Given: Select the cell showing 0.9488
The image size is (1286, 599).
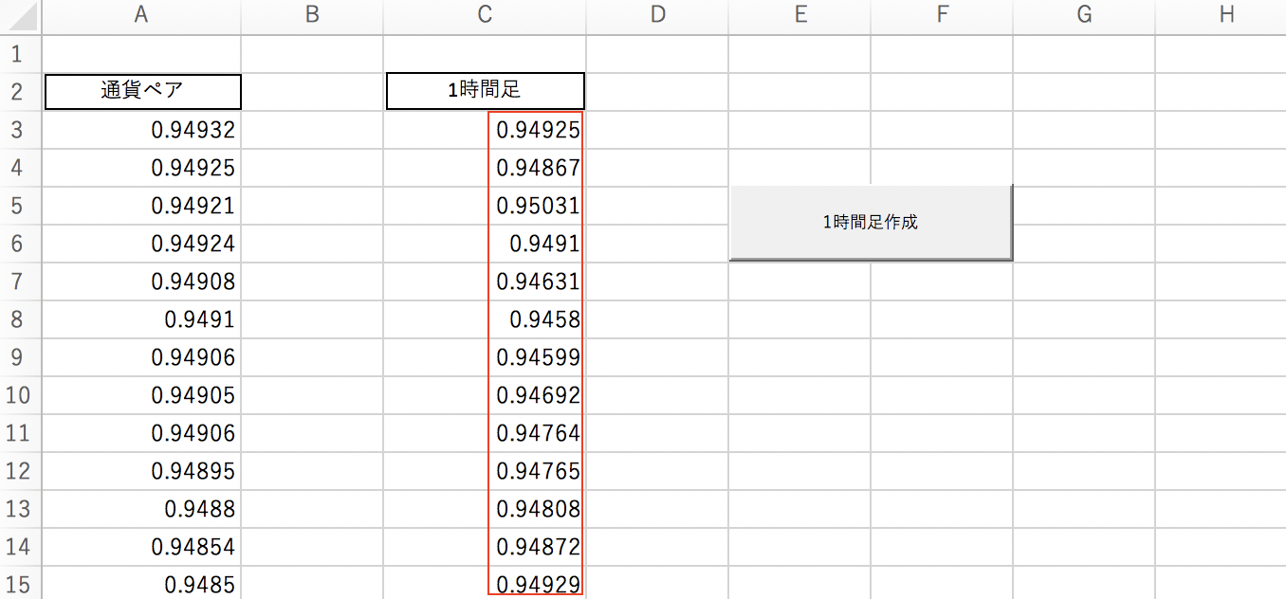Looking at the screenshot, I should click(x=142, y=509).
